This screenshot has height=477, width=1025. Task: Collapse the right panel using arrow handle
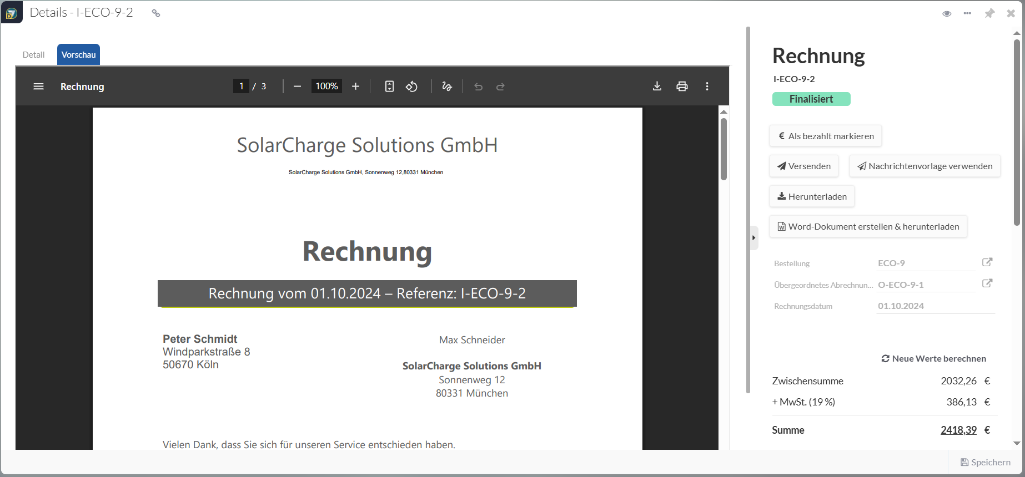753,238
